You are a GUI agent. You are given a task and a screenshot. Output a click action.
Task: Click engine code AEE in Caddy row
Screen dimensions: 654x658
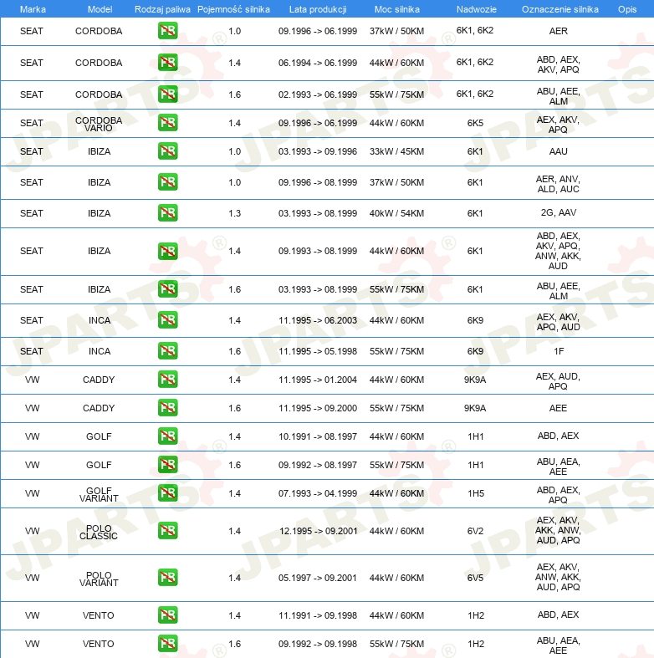click(559, 408)
